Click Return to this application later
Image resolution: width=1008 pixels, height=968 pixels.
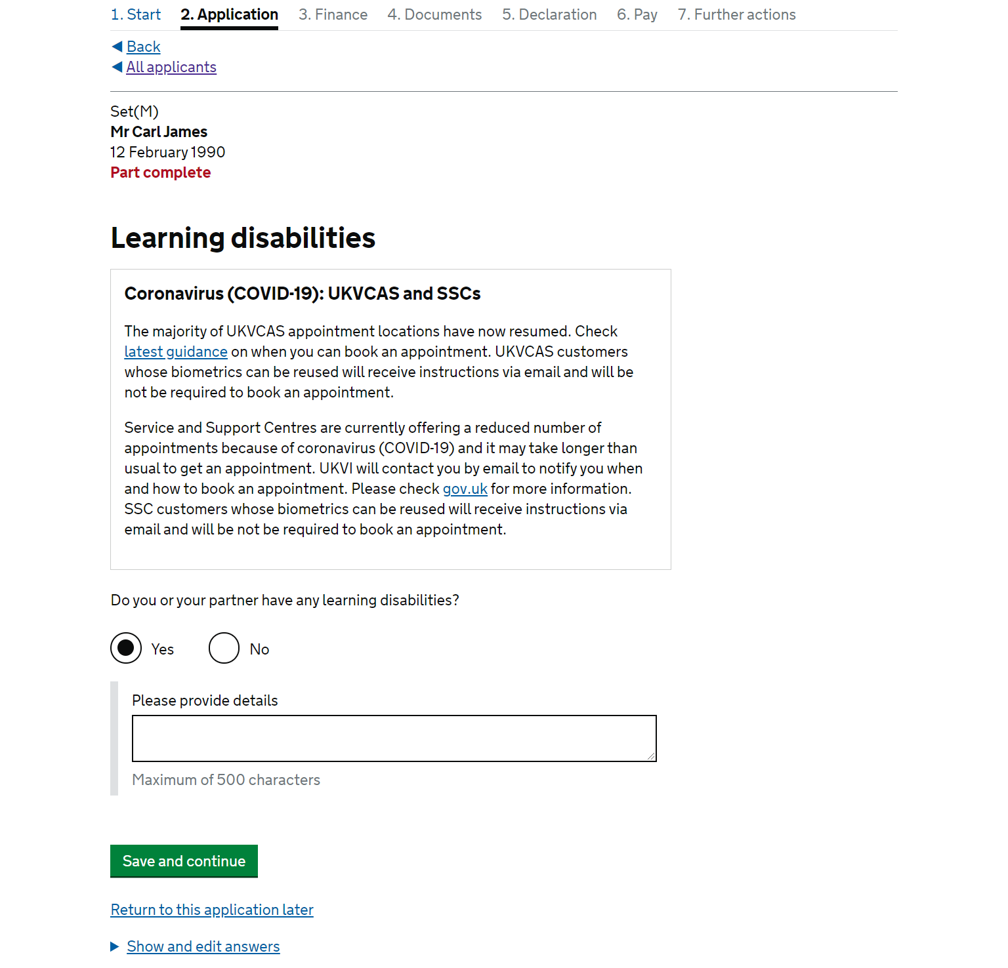pos(212,910)
